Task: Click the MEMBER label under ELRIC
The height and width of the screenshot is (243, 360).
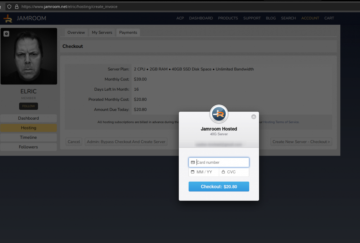Action: [29, 98]
